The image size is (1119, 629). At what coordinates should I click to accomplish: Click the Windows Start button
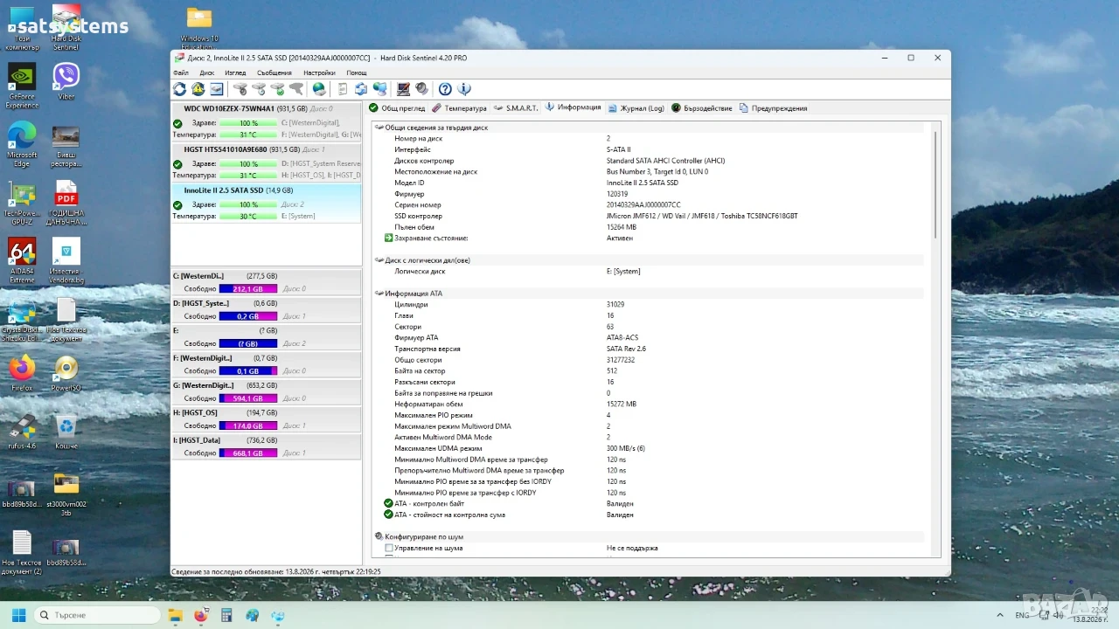18,615
